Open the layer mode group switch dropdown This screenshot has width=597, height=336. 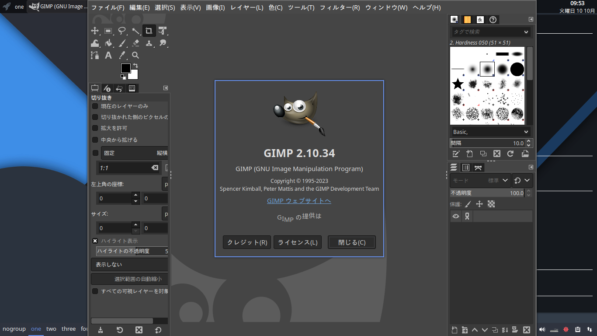pos(522,180)
